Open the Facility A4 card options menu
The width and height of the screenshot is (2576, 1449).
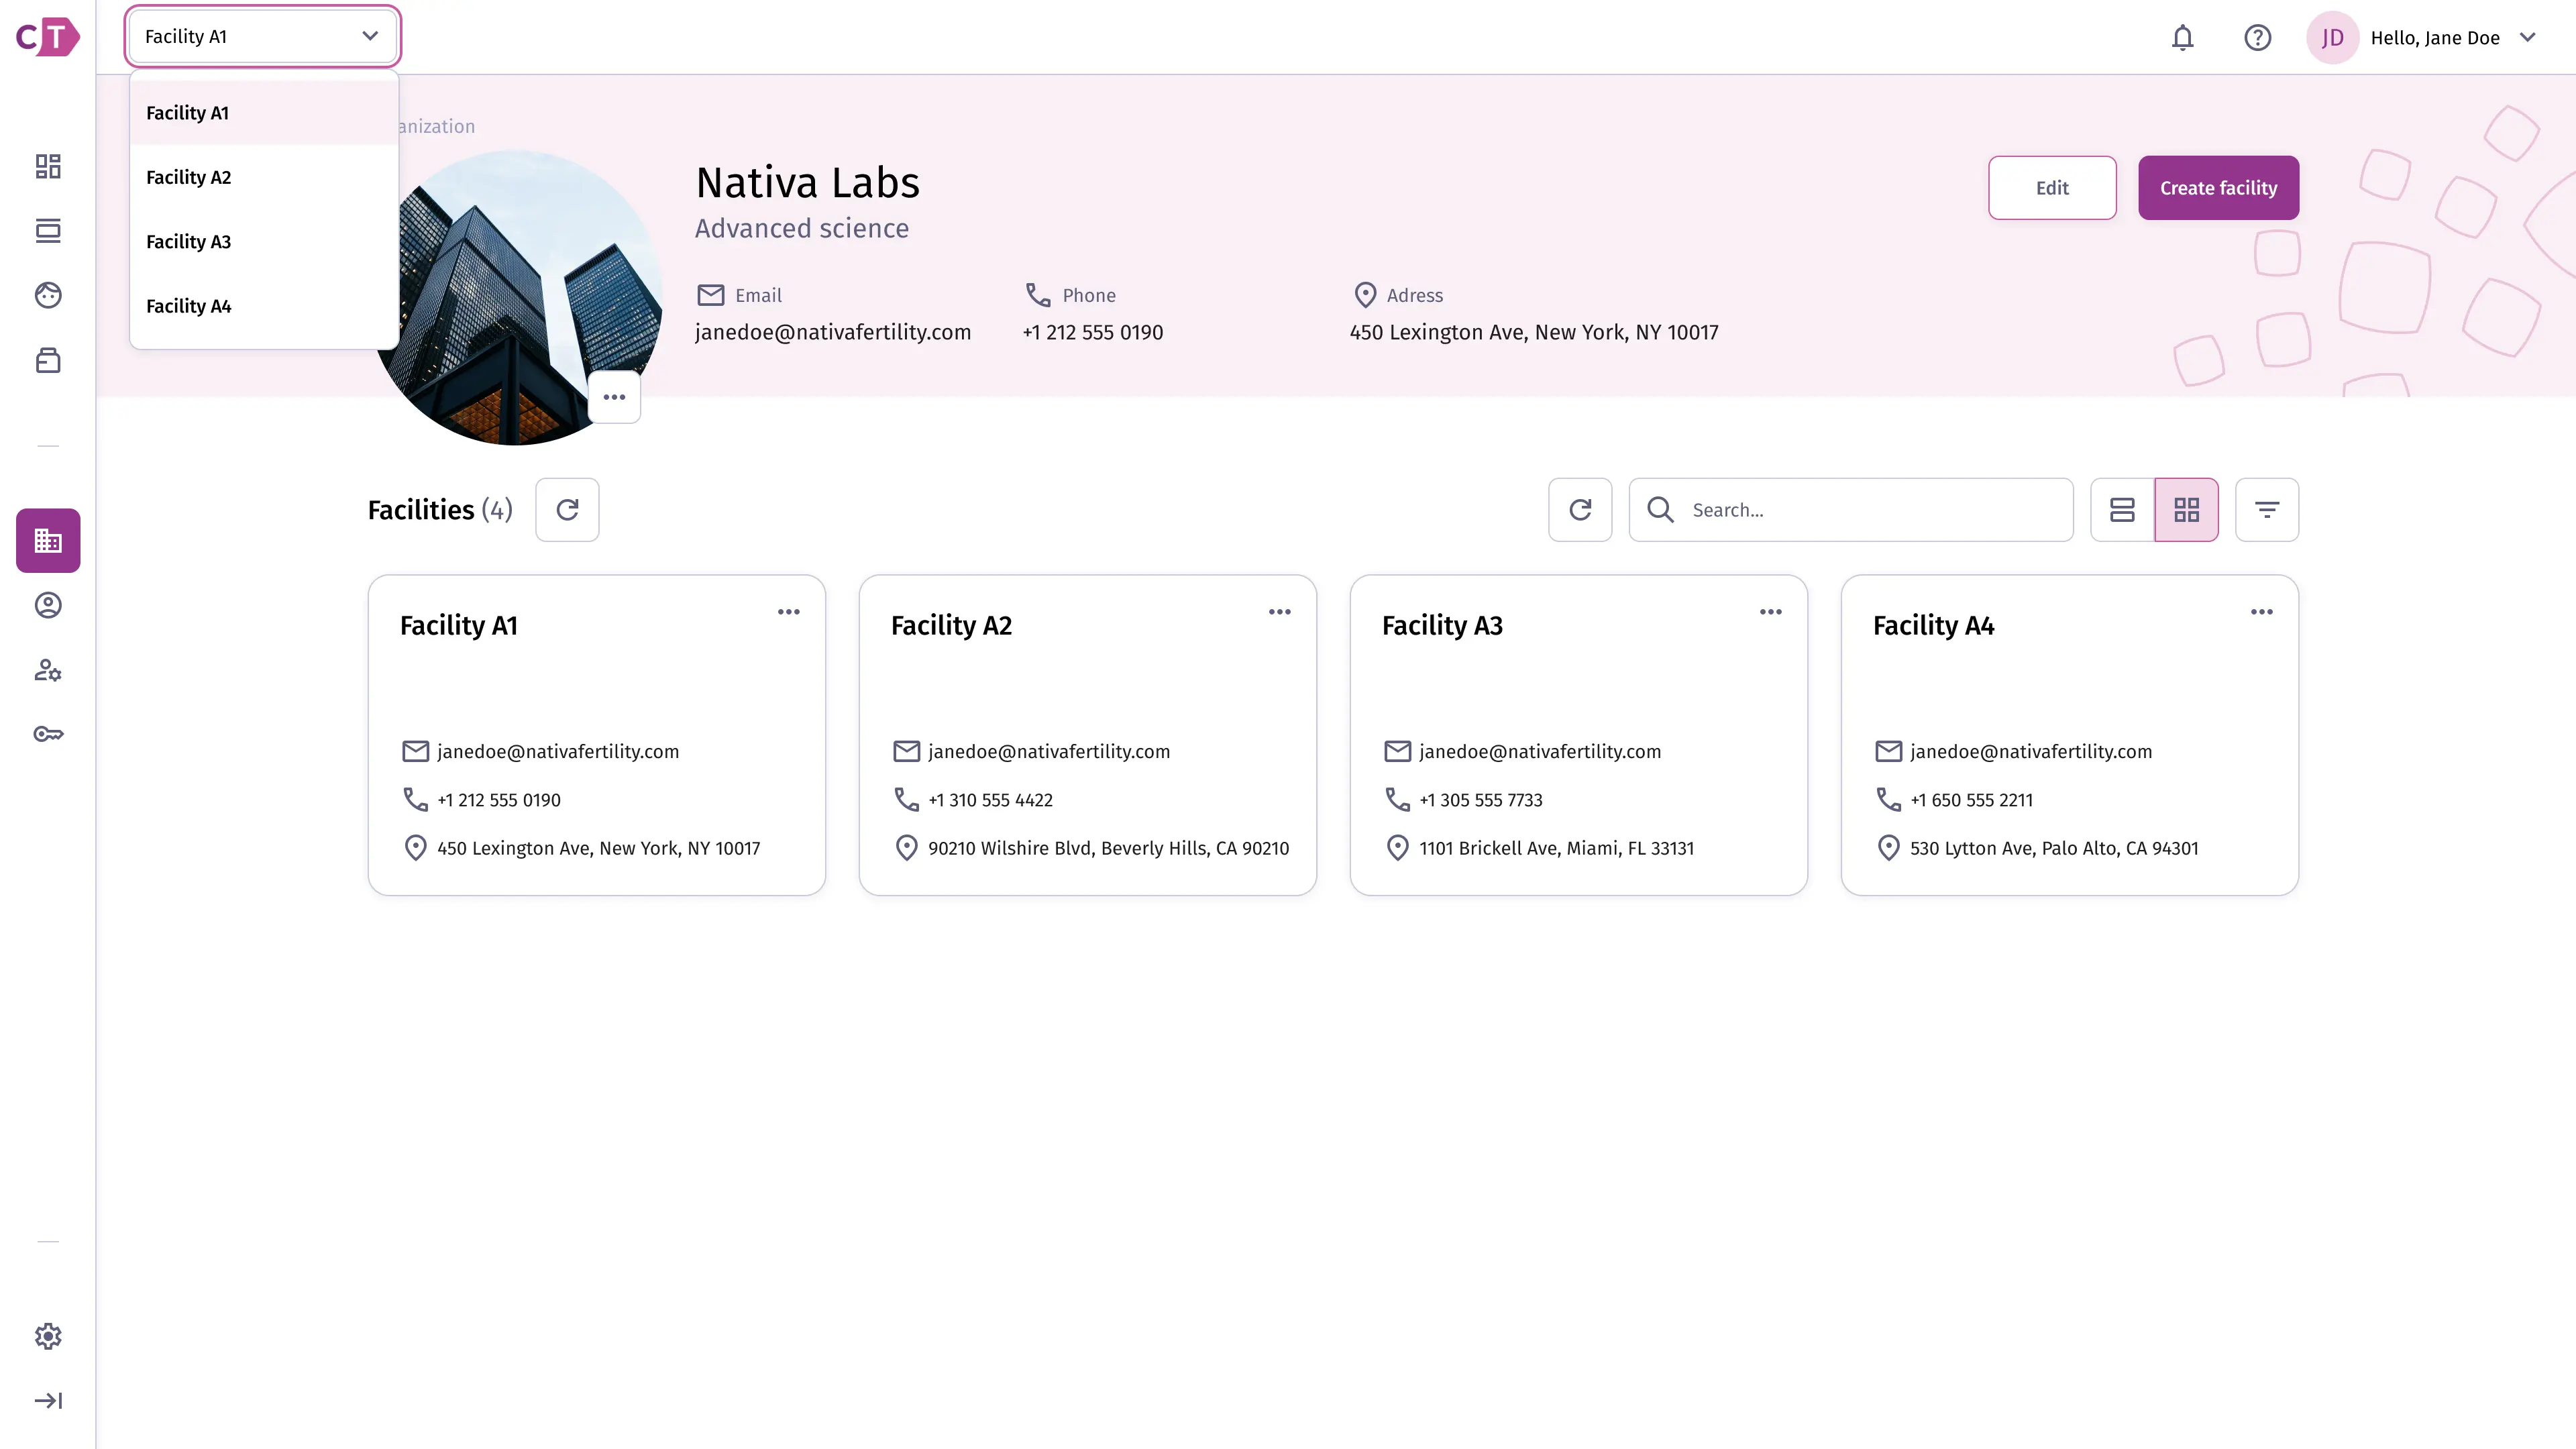click(x=2261, y=612)
